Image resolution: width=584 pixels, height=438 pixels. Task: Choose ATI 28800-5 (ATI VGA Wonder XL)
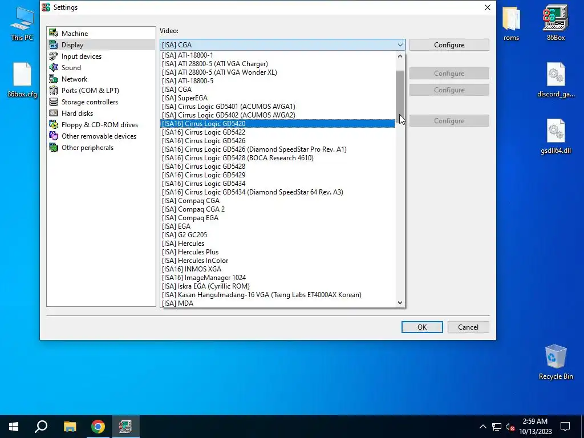pyautogui.click(x=278, y=72)
